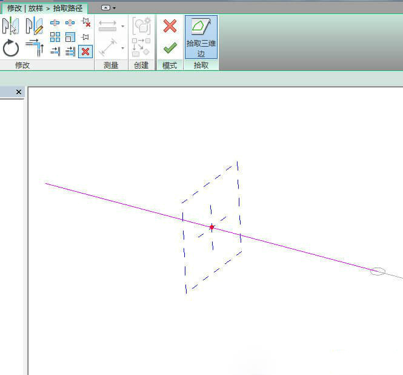
Task: Click the 修改 panel title
Action: (22, 65)
